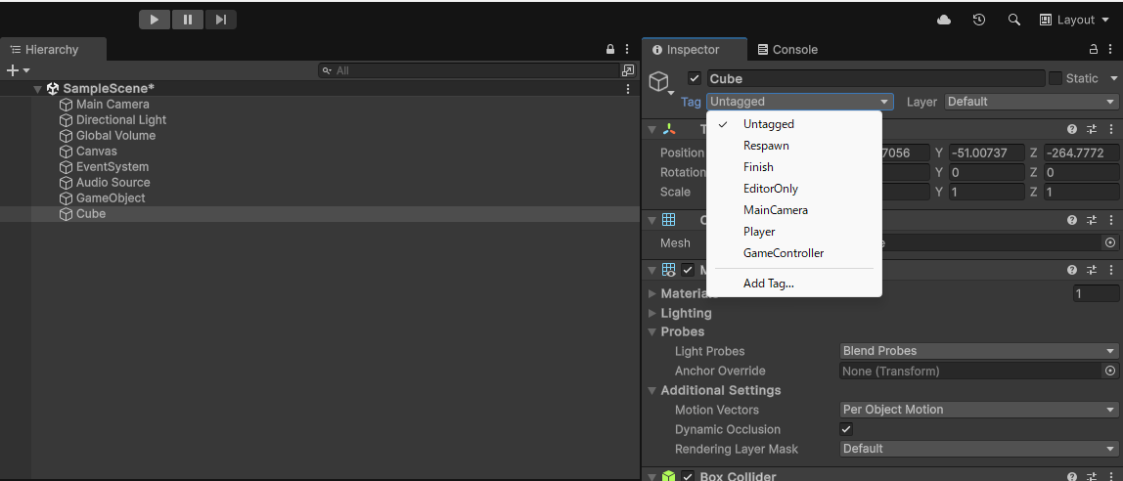Select Directional Light in the Hierarchy
This screenshot has height=481, width=1123.
coord(121,119)
